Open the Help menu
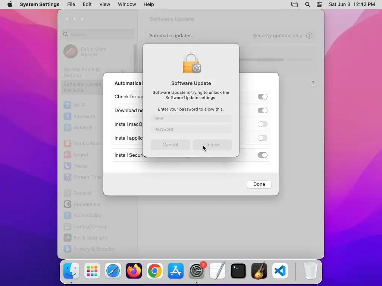This screenshot has height=286, width=382. [148, 4]
